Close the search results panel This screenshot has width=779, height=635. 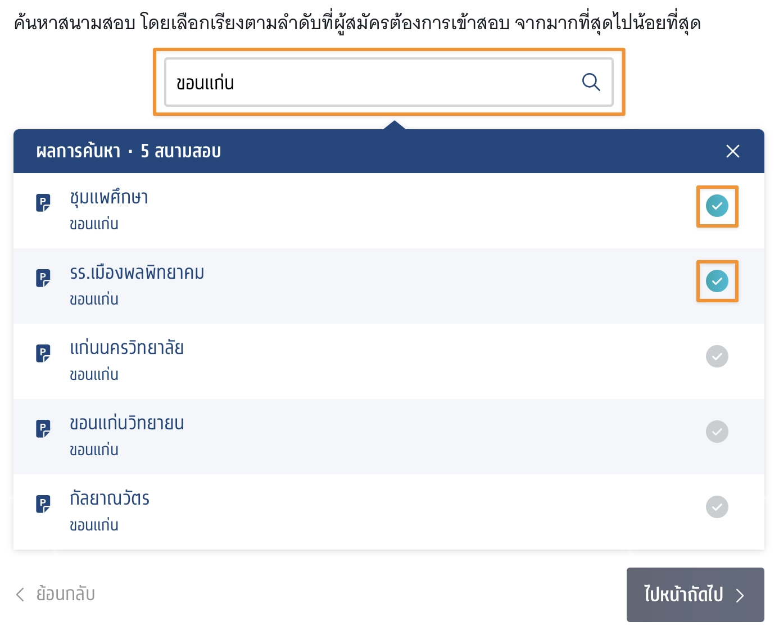tap(732, 151)
